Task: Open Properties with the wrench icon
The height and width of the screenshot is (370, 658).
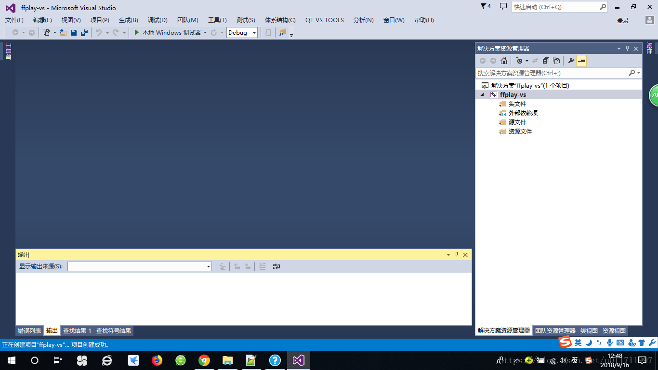Action: click(571, 61)
